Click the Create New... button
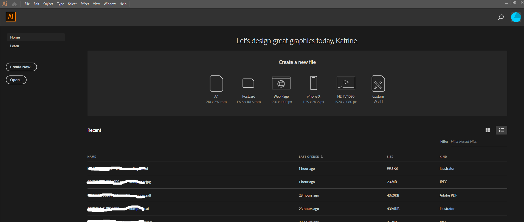This screenshot has height=222, width=524. 21,67
